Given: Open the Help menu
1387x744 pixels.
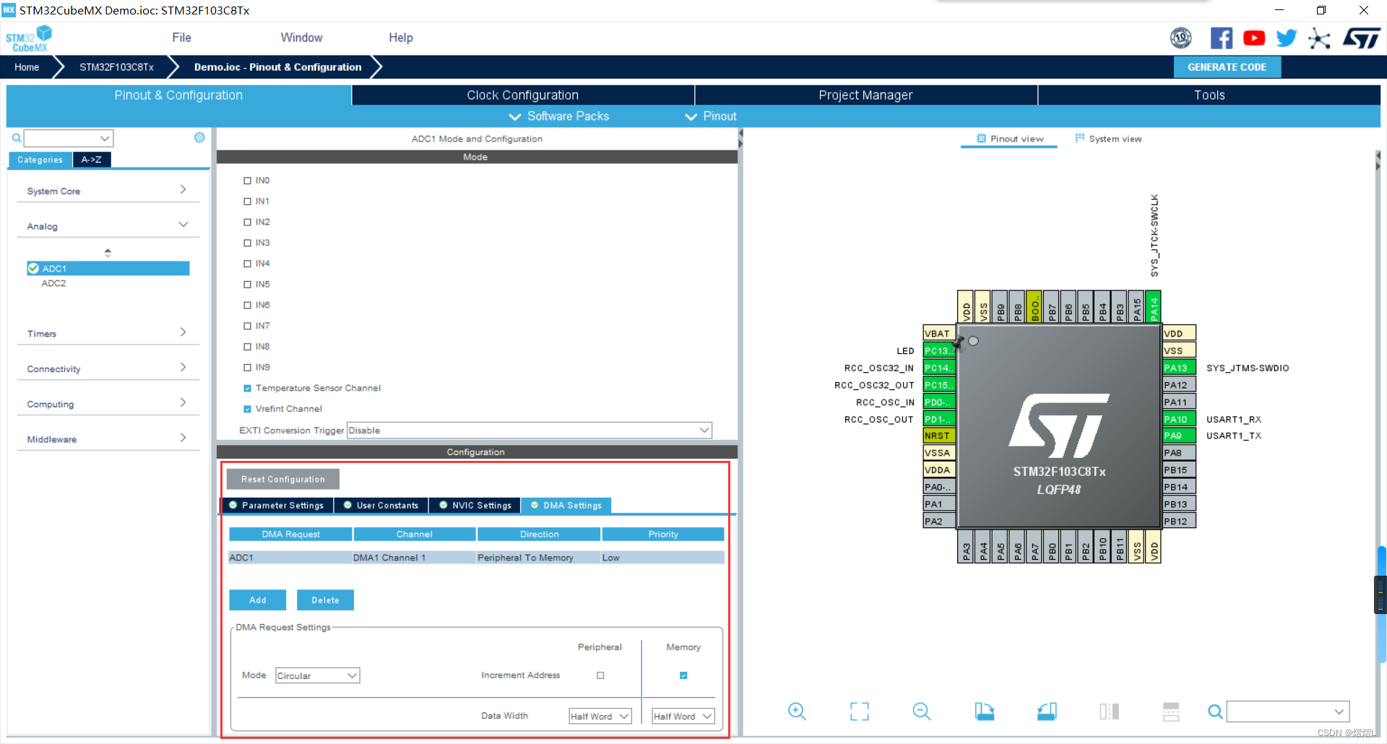Looking at the screenshot, I should pyautogui.click(x=401, y=38).
